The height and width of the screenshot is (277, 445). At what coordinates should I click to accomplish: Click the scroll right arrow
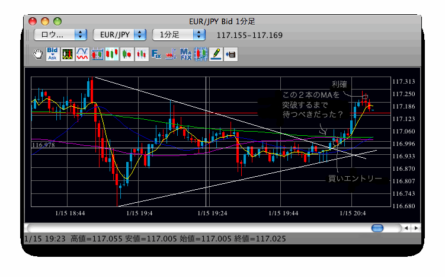point(416,228)
